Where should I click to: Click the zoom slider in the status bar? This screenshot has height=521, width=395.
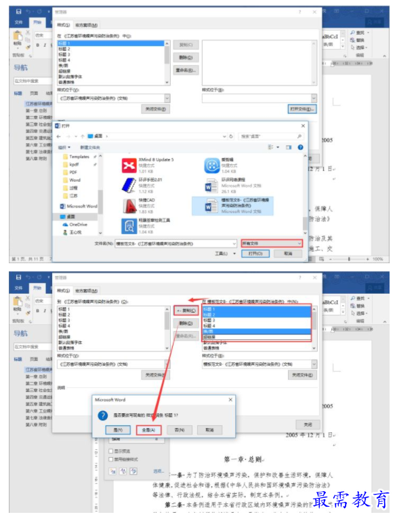(348, 259)
